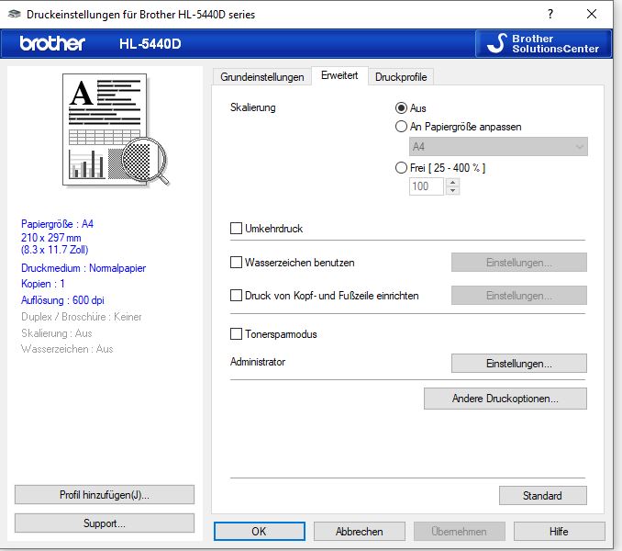Open the Druckprofile tab

click(401, 77)
